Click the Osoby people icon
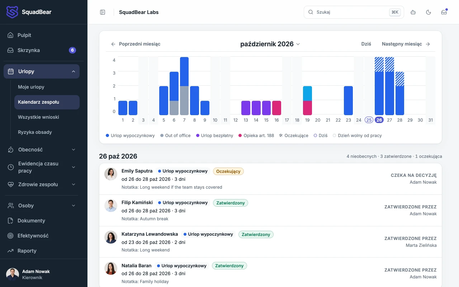Screen dimensions: 459x287 tap(11, 206)
